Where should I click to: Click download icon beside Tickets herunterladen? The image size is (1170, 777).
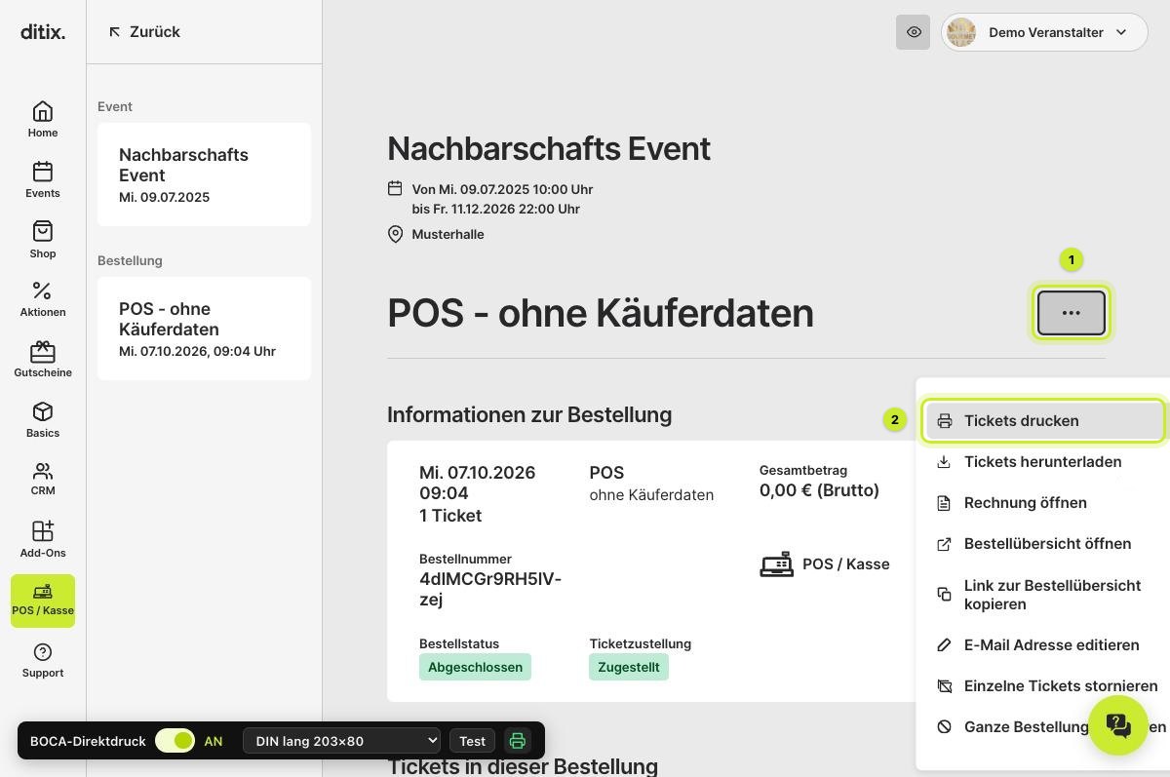coord(944,462)
